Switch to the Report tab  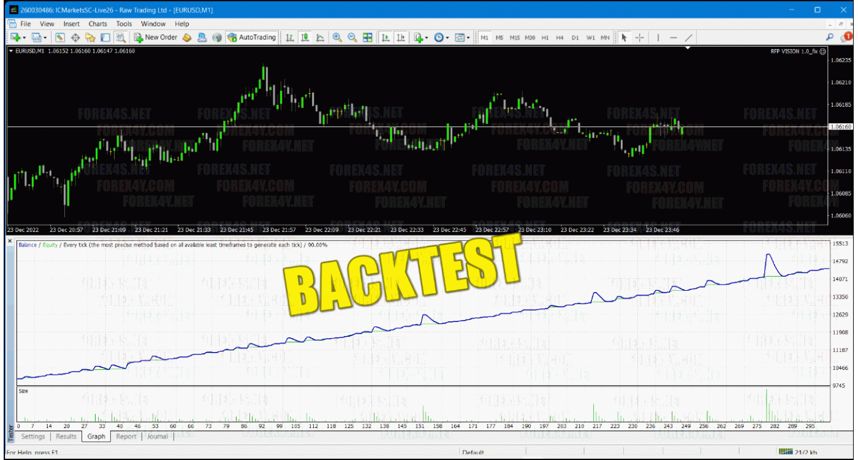(126, 437)
